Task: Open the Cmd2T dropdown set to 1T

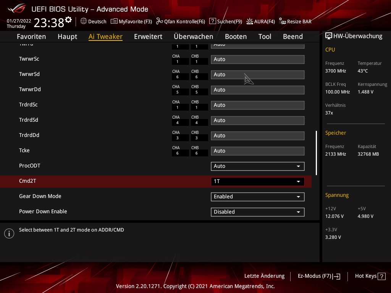Action: [x=257, y=181]
